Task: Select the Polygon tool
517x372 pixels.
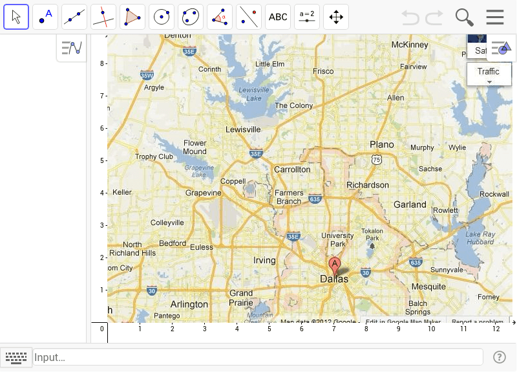Action: (x=132, y=17)
